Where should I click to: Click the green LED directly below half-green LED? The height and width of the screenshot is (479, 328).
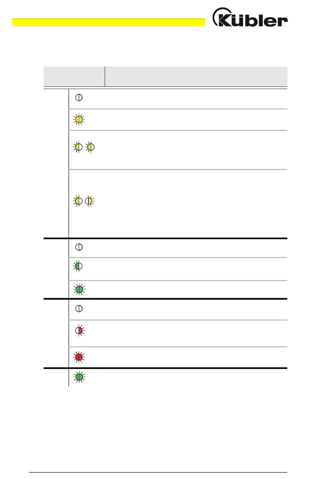tap(79, 289)
